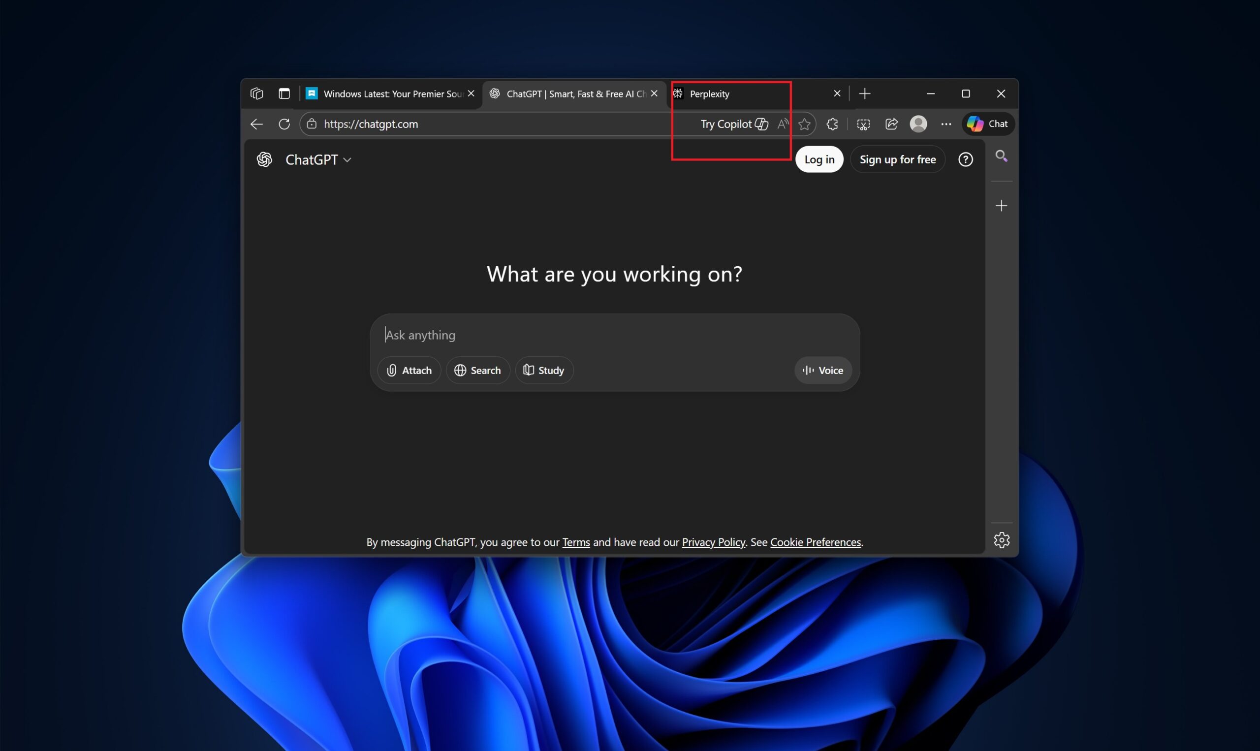Attach a file to the prompt
This screenshot has height=751, width=1260.
tap(409, 370)
